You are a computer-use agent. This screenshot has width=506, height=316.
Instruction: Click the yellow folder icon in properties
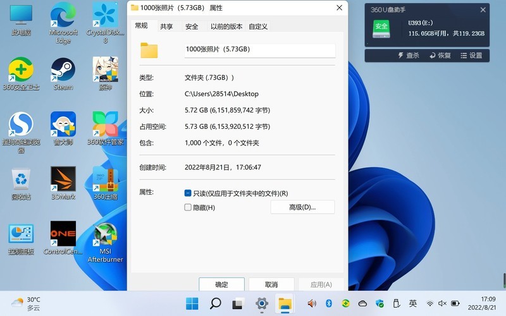click(149, 51)
